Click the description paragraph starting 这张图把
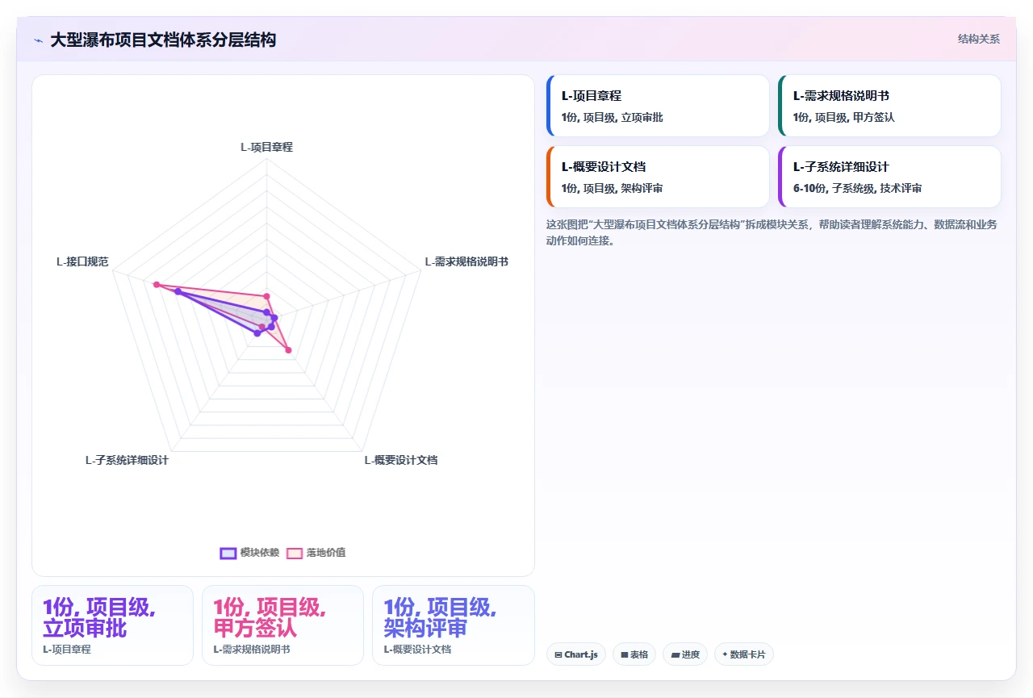The width and height of the screenshot is (1033, 698). [x=772, y=232]
